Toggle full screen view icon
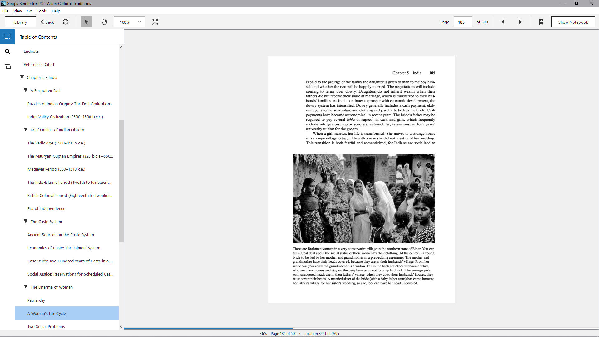 click(x=155, y=22)
